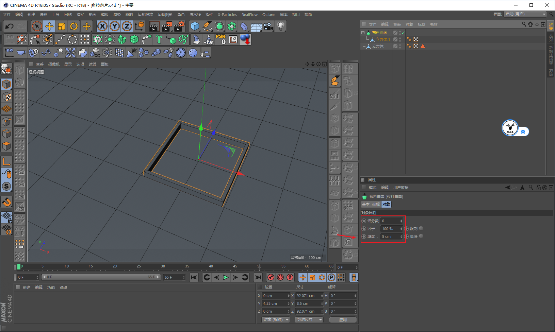Toggle the Autokeying button
Screen dimensions: 555x332
point(280,277)
